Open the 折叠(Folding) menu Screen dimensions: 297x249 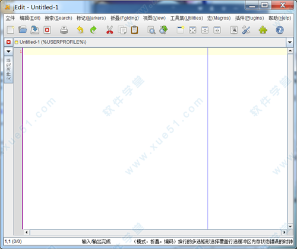point(125,18)
